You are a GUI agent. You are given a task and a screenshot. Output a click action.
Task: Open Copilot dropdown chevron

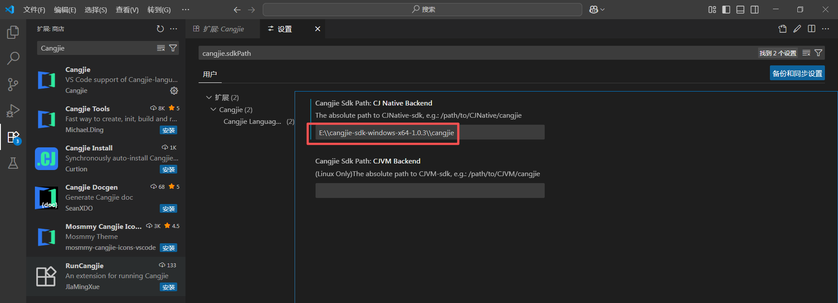[x=603, y=10]
